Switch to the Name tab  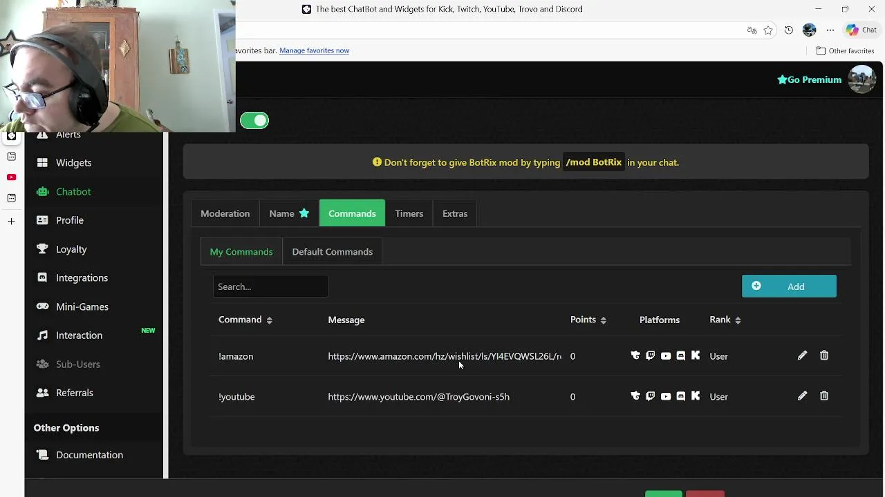(289, 213)
